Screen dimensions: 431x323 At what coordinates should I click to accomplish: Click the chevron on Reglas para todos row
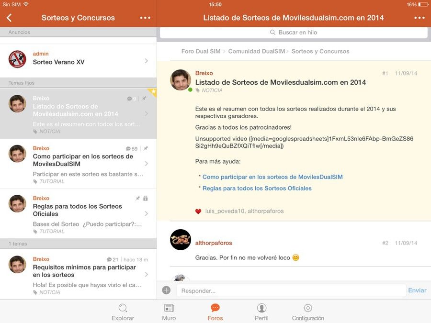(x=146, y=213)
